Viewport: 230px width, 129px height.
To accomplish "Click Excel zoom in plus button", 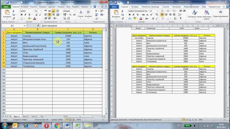I will tap(103, 120).
